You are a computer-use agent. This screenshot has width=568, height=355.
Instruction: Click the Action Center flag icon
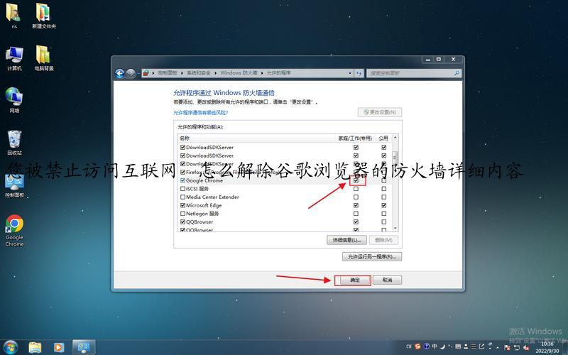(508, 347)
